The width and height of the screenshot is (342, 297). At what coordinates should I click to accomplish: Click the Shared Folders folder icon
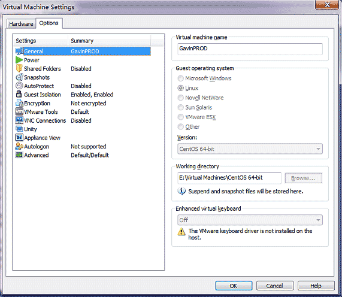pos(19,68)
